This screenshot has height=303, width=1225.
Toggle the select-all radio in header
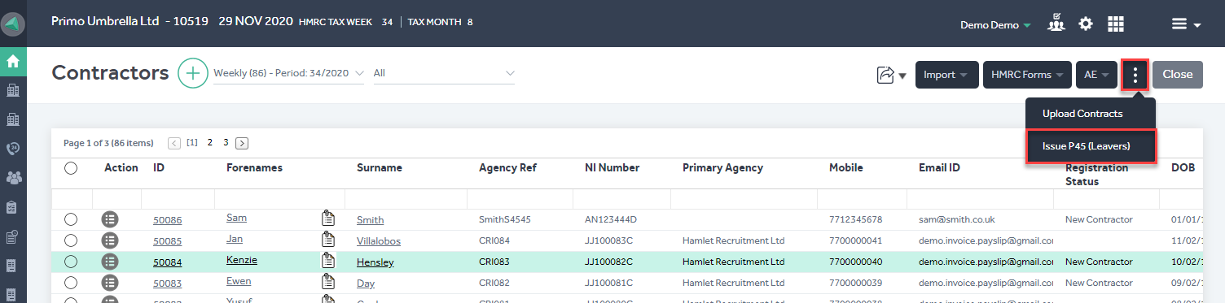click(71, 168)
